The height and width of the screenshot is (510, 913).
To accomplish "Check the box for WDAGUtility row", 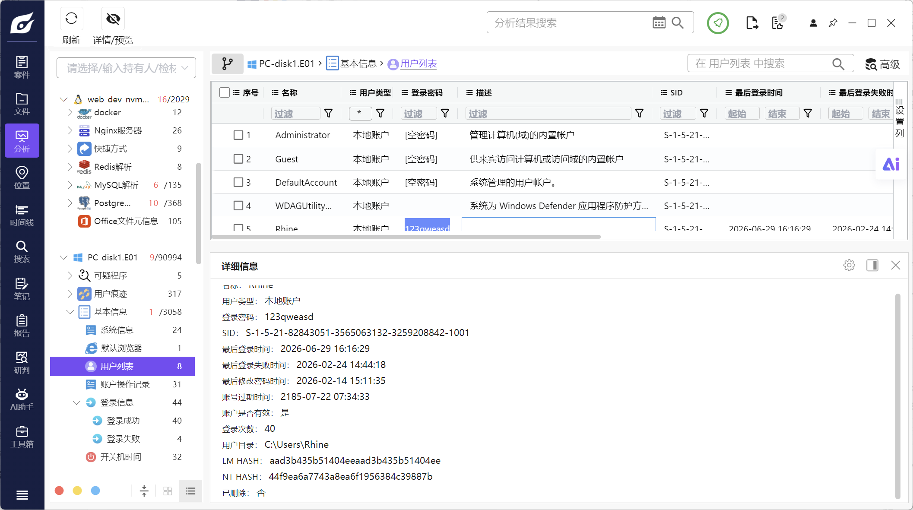I will pyautogui.click(x=238, y=206).
